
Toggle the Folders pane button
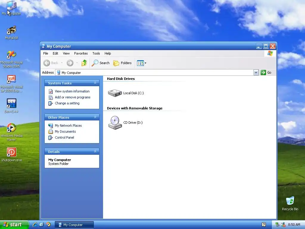[x=122, y=63]
